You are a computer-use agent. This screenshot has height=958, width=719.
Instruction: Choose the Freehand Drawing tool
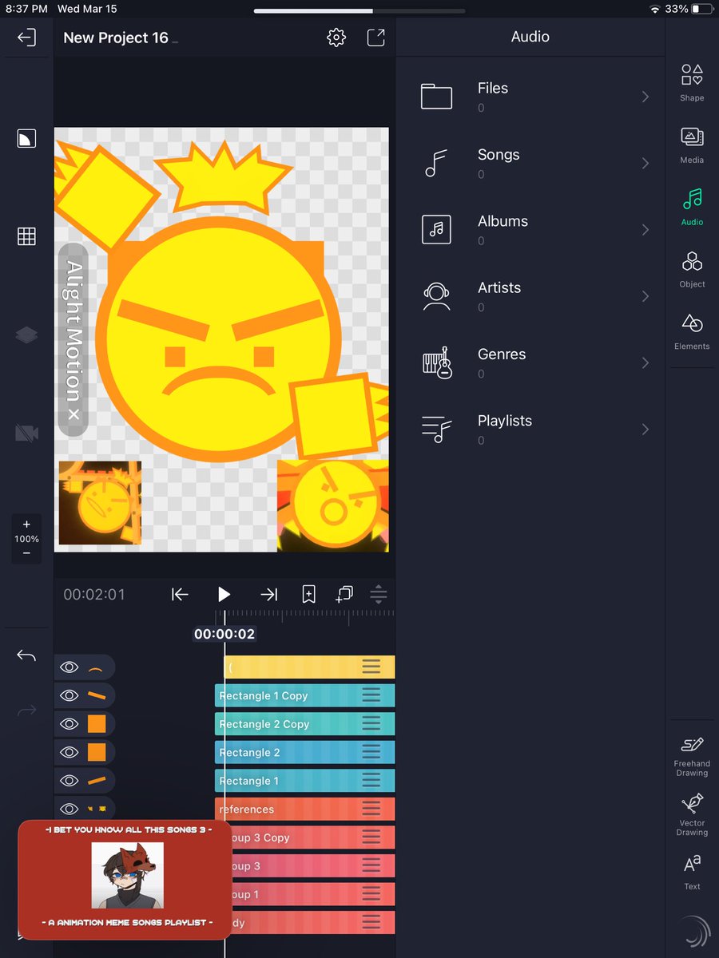click(692, 756)
